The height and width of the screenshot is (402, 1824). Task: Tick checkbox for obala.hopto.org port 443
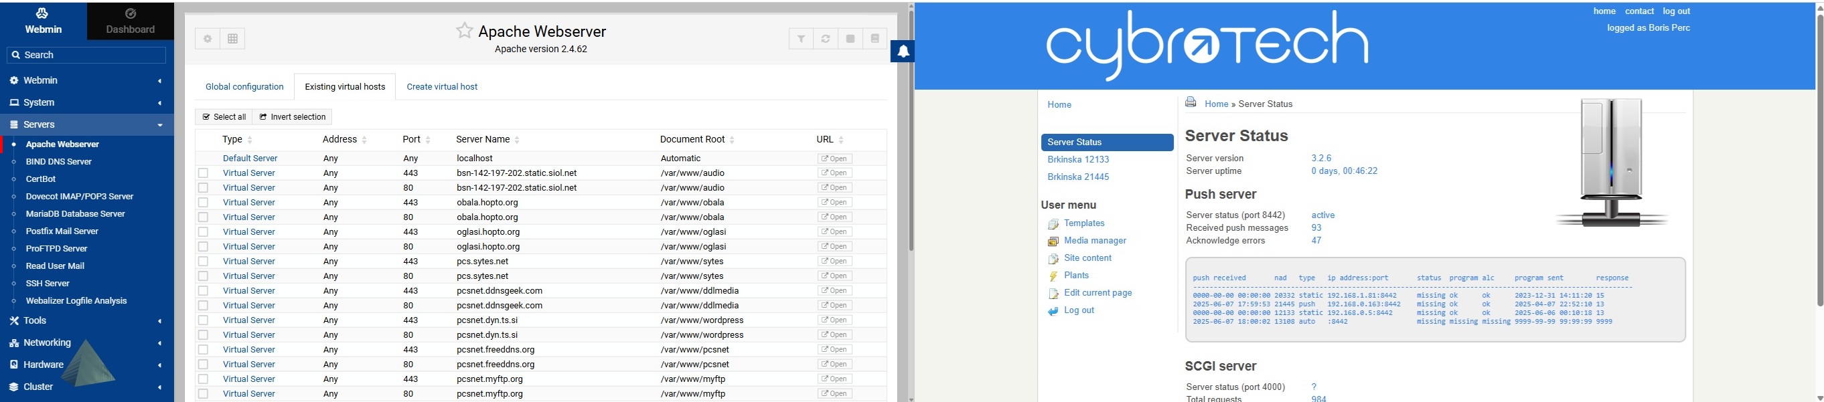(203, 203)
